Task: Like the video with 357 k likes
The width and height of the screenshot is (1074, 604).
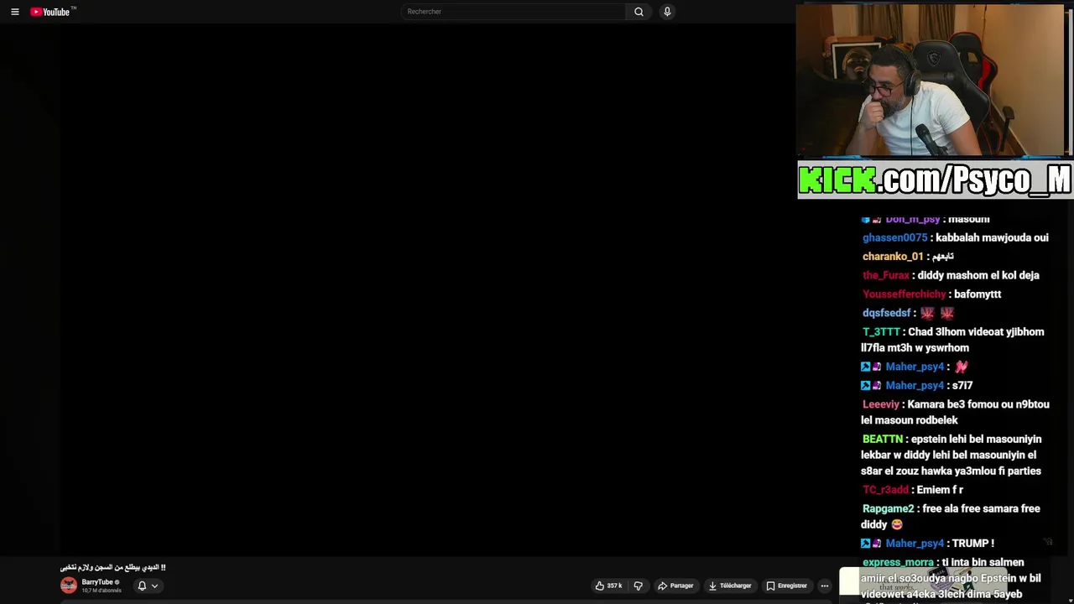Action: (608, 586)
